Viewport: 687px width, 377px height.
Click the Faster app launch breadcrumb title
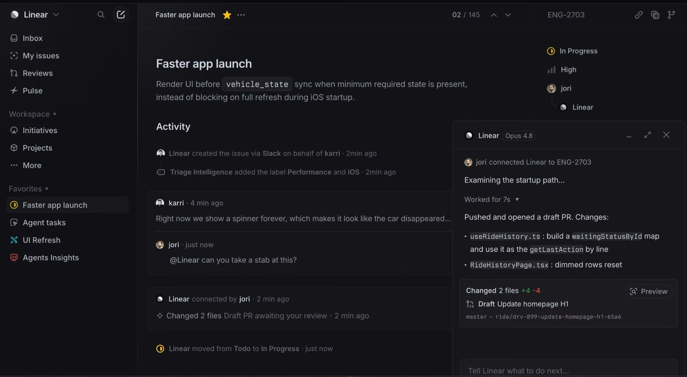(185, 15)
